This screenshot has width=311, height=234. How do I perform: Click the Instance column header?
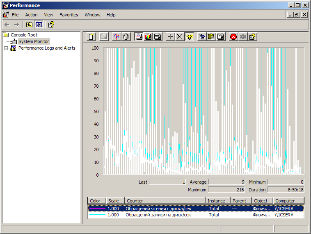coord(216,201)
